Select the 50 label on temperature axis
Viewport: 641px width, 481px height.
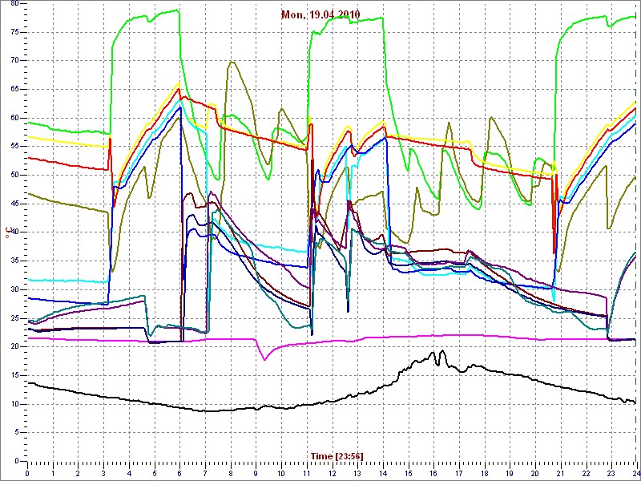(14, 176)
